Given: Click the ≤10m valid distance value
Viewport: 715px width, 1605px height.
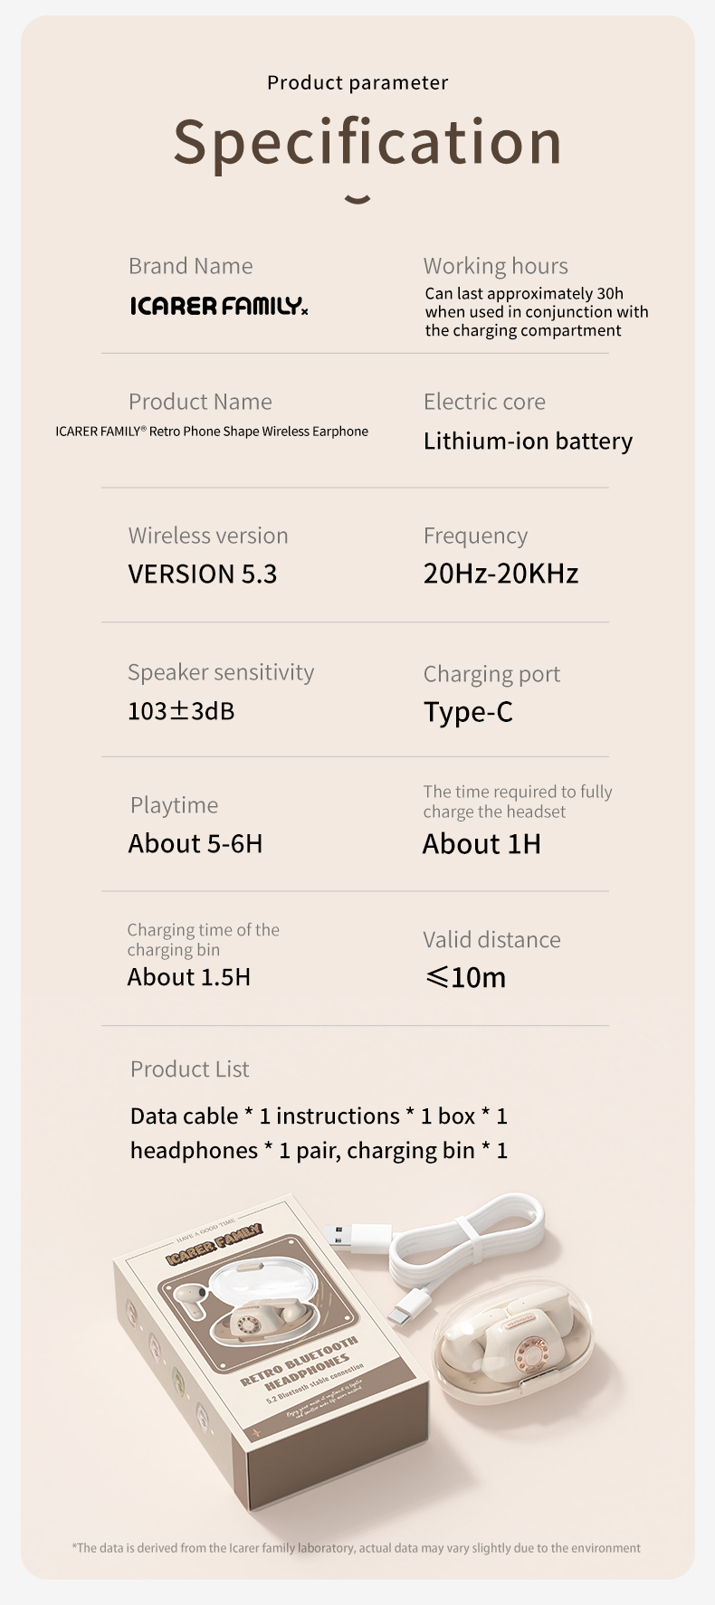Looking at the screenshot, I should pos(465,977).
